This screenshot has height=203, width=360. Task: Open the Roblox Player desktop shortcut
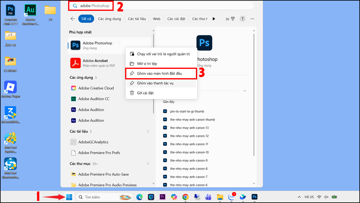point(10,89)
